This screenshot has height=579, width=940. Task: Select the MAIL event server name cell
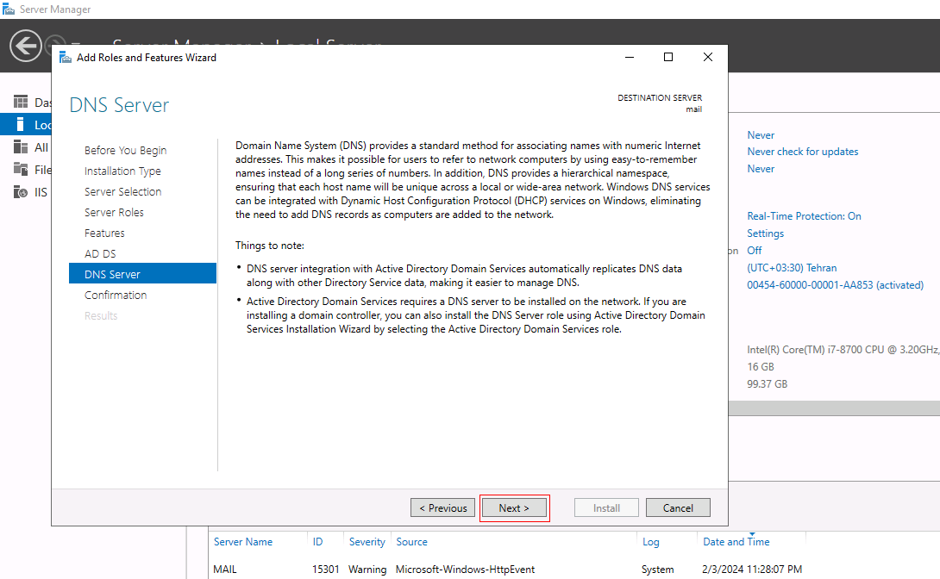coord(225,570)
